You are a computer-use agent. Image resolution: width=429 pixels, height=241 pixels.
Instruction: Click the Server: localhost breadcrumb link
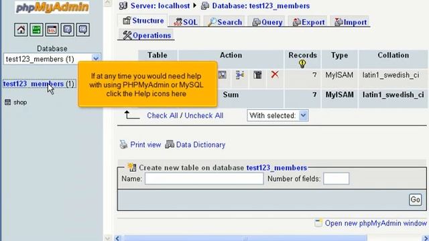click(160, 6)
